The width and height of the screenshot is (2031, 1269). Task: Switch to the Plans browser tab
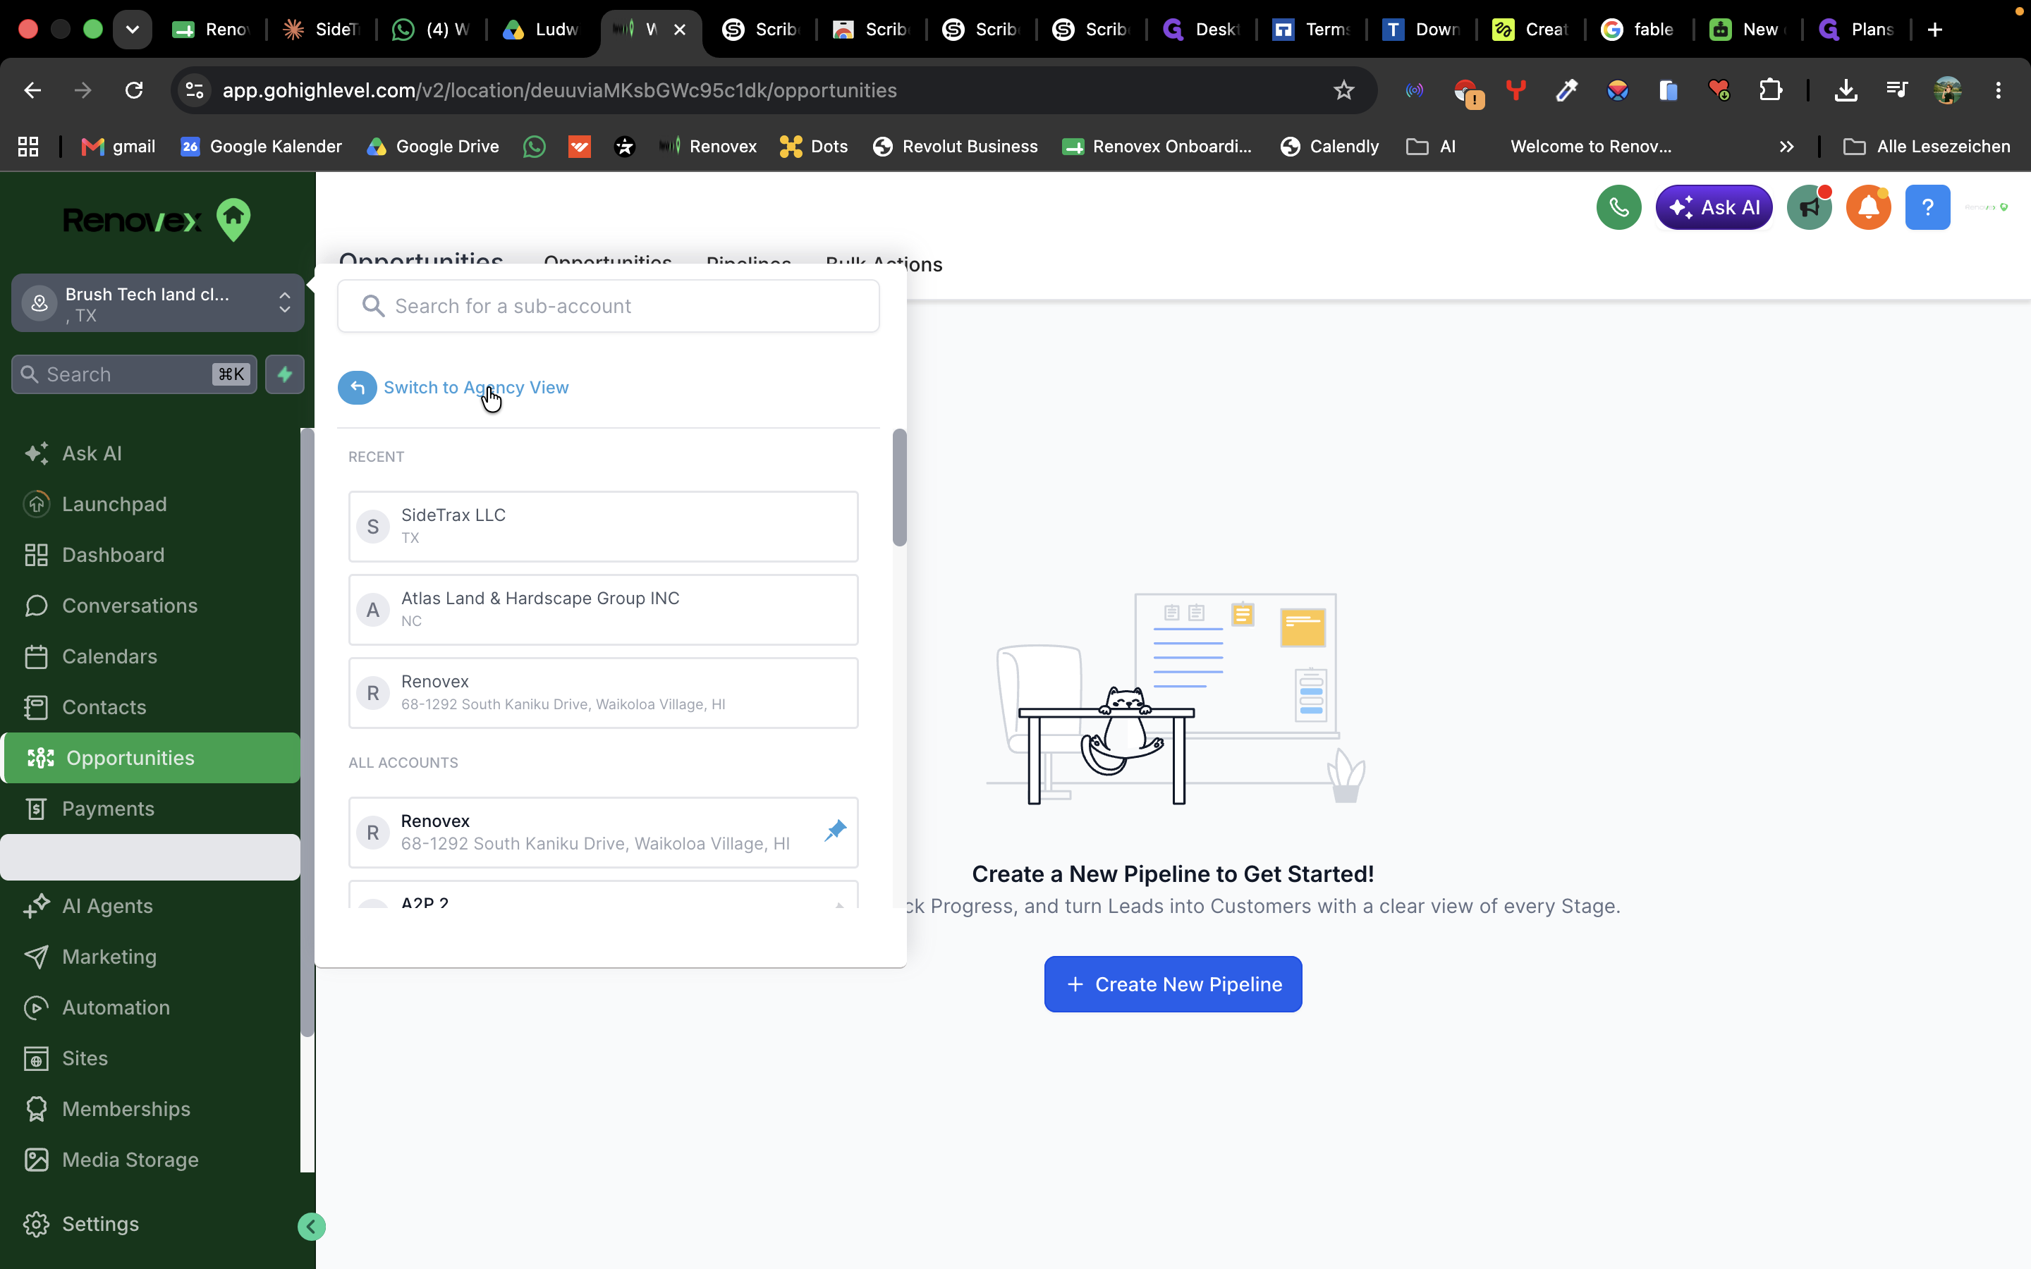1856,30
